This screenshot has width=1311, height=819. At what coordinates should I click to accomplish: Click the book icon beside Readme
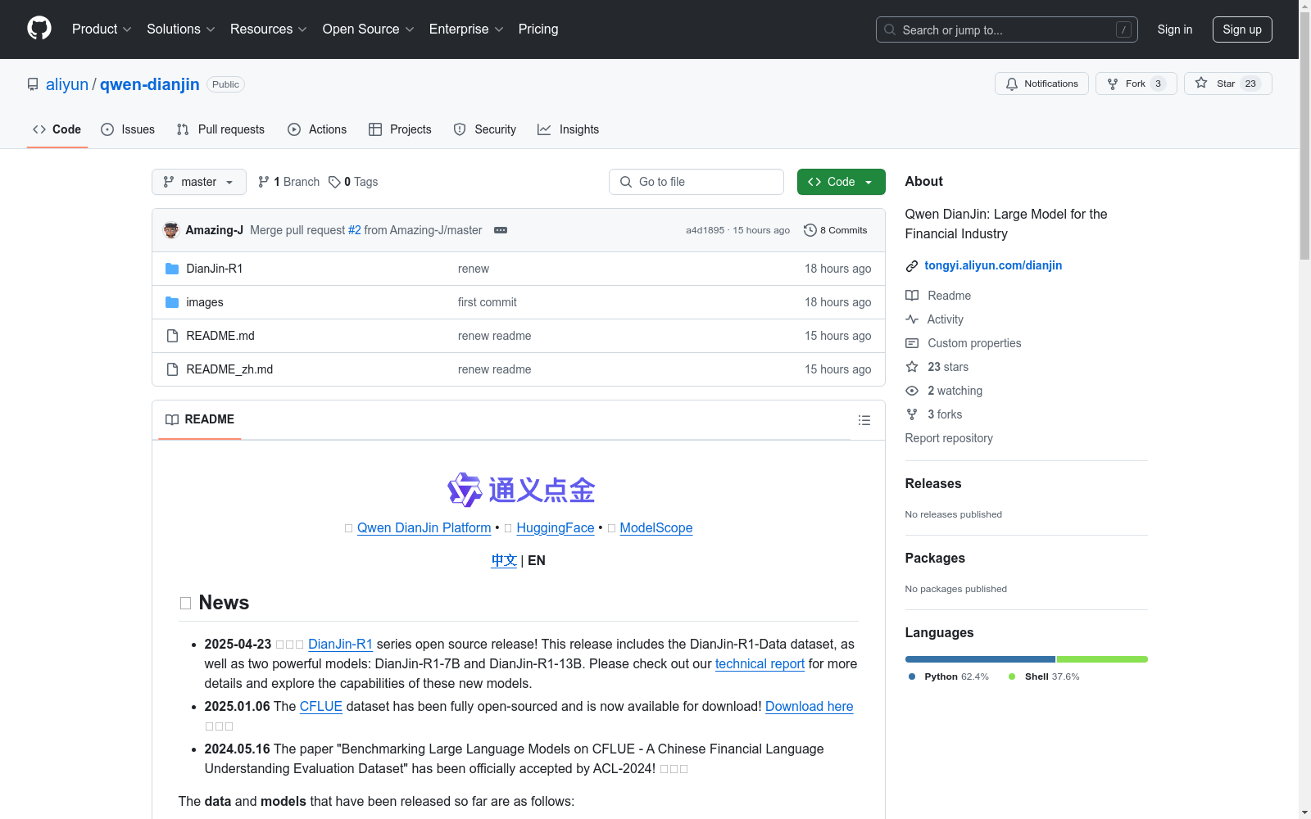(912, 296)
